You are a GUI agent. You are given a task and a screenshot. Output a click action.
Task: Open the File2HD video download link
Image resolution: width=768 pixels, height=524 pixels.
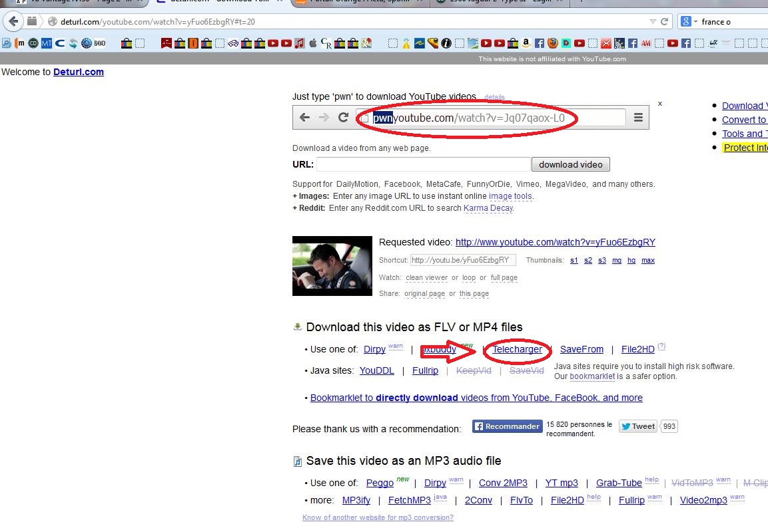tap(637, 349)
